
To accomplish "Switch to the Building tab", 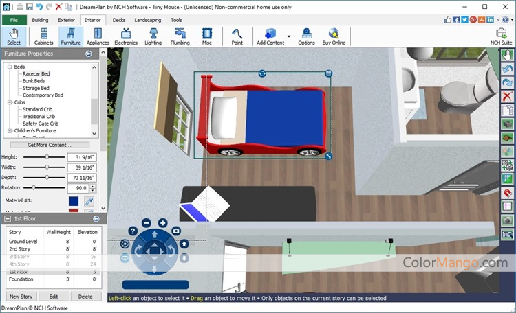I will [x=40, y=20].
